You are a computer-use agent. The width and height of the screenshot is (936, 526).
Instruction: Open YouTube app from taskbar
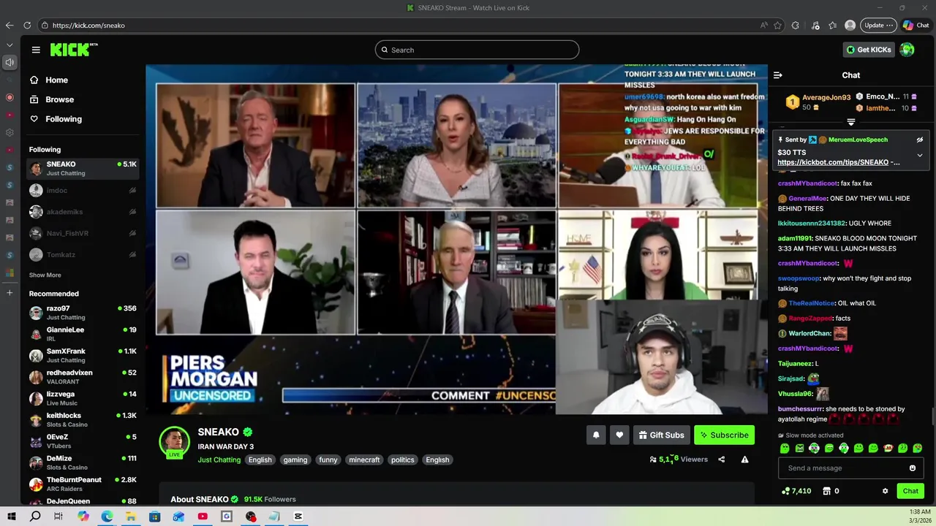coord(203,517)
